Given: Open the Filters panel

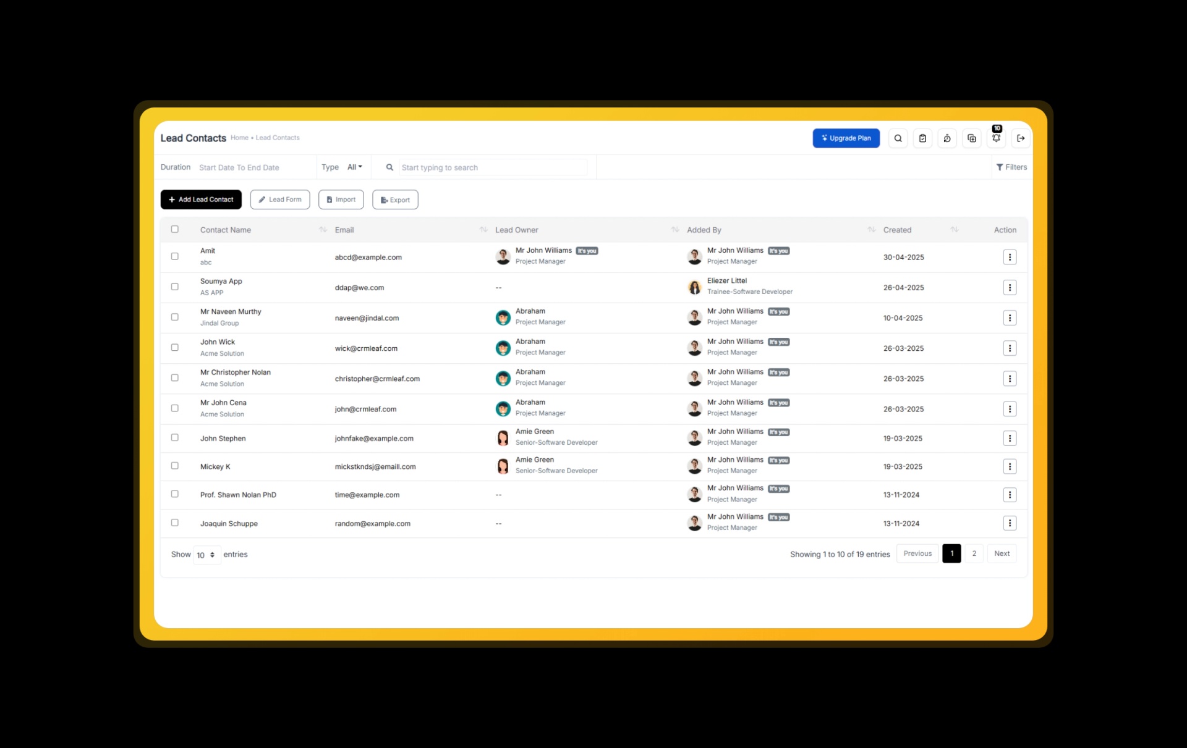Looking at the screenshot, I should click(1012, 167).
